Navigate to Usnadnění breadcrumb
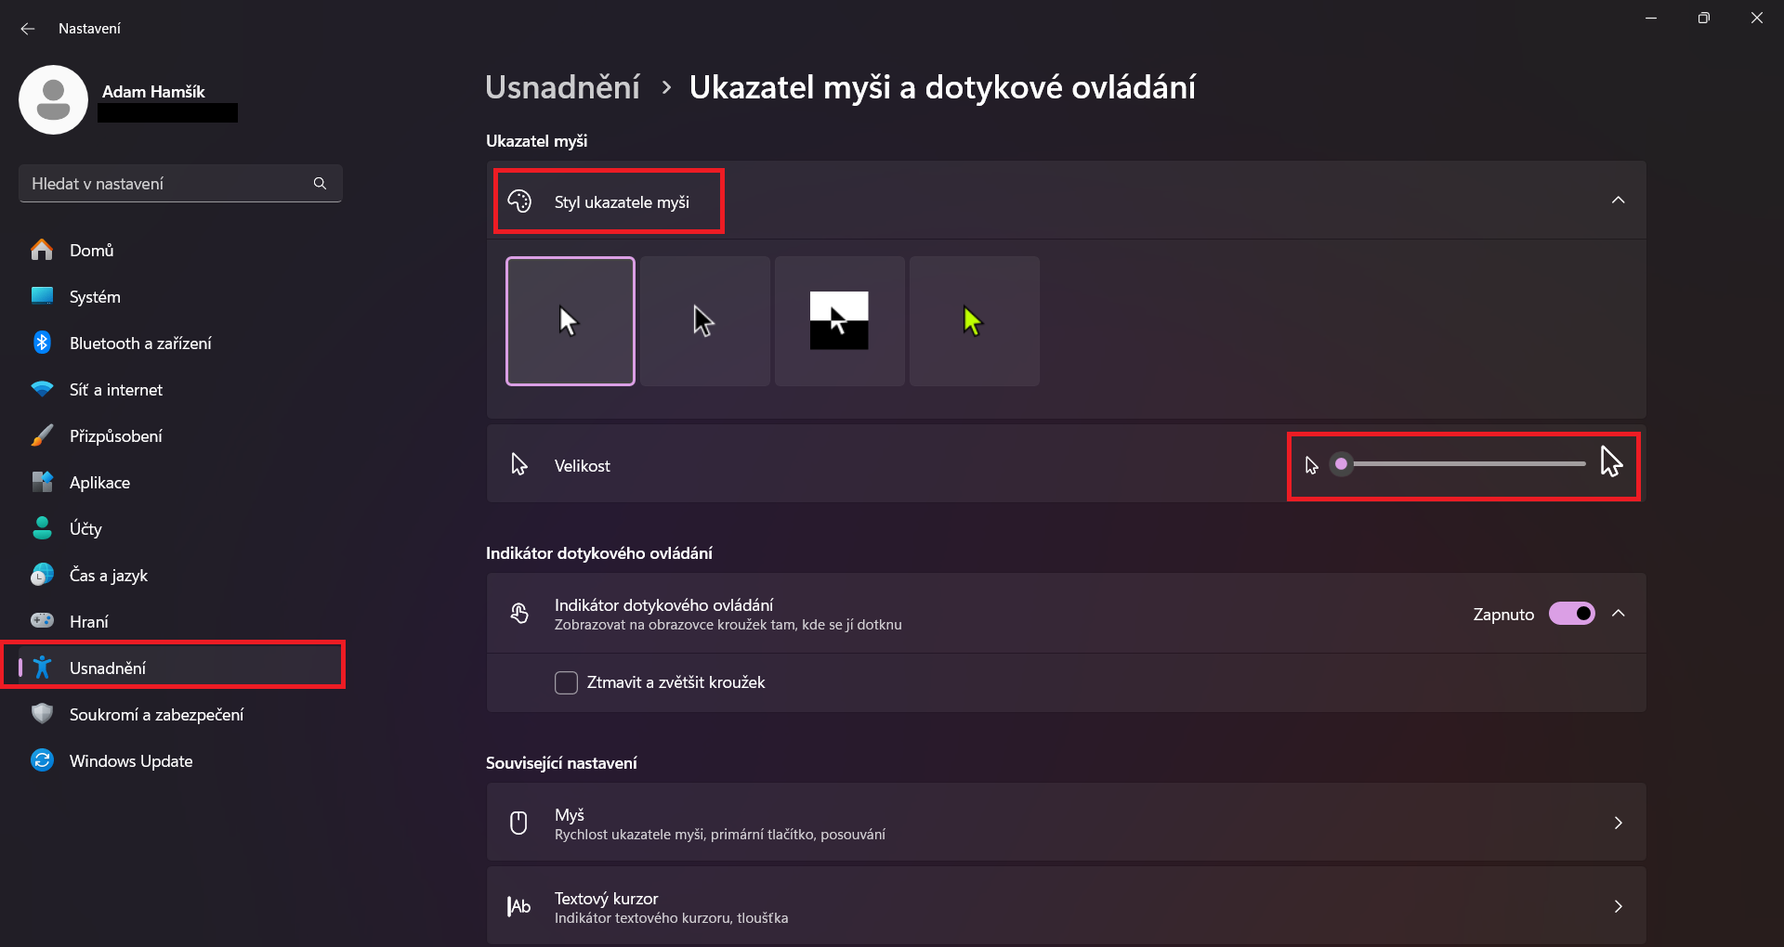The image size is (1784, 947). [x=562, y=86]
